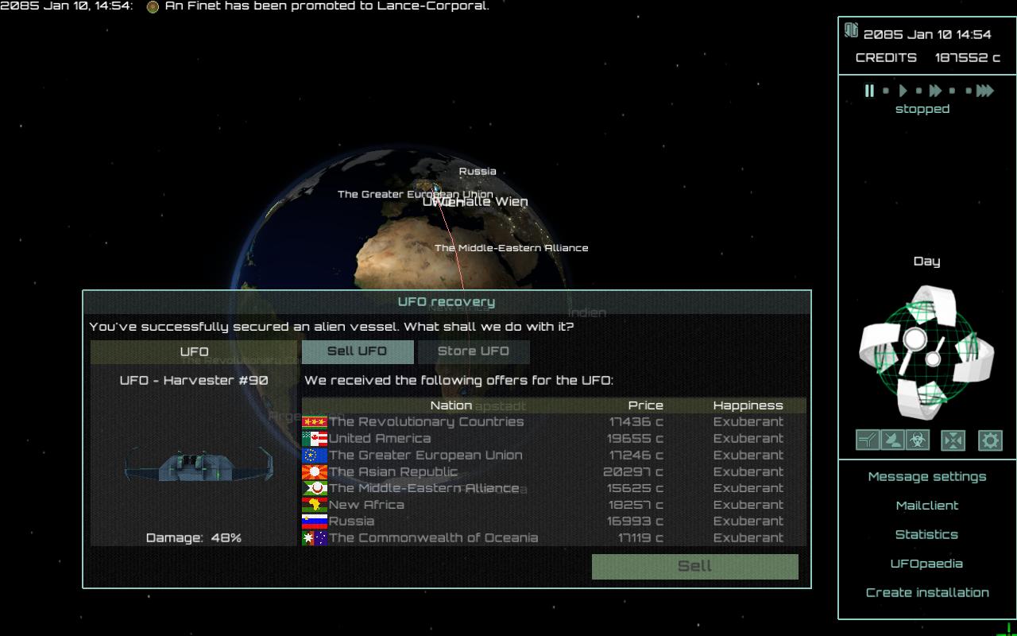Select The Commonwealth of Oceania offer row
1017x636 pixels.
pos(554,538)
